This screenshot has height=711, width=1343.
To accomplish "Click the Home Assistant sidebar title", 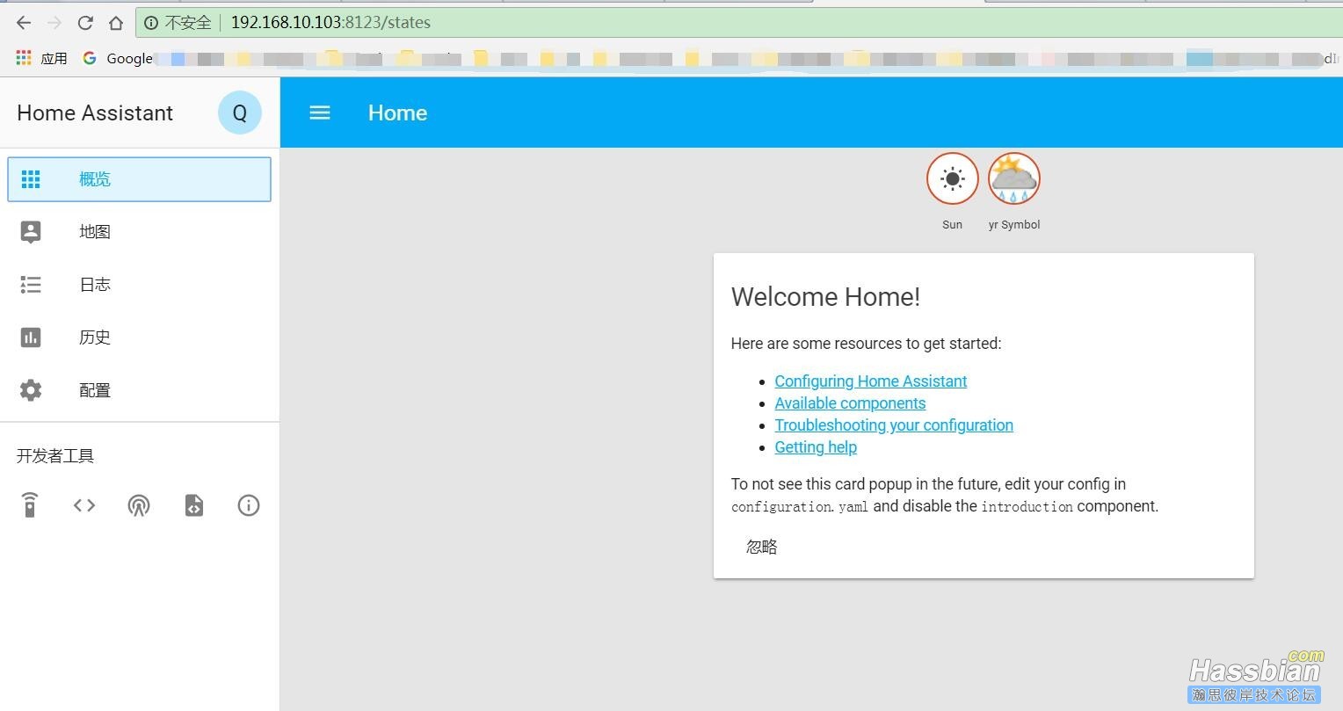I will 95,112.
